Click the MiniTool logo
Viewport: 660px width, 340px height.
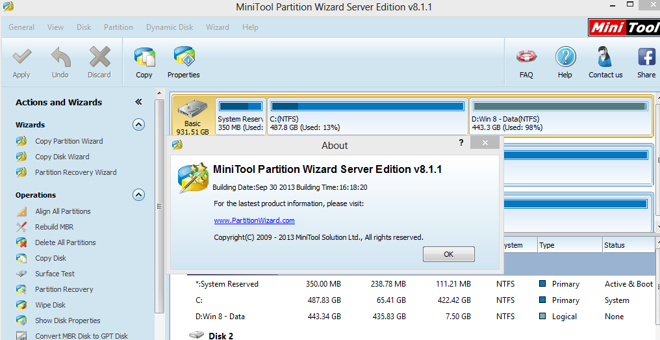click(624, 28)
